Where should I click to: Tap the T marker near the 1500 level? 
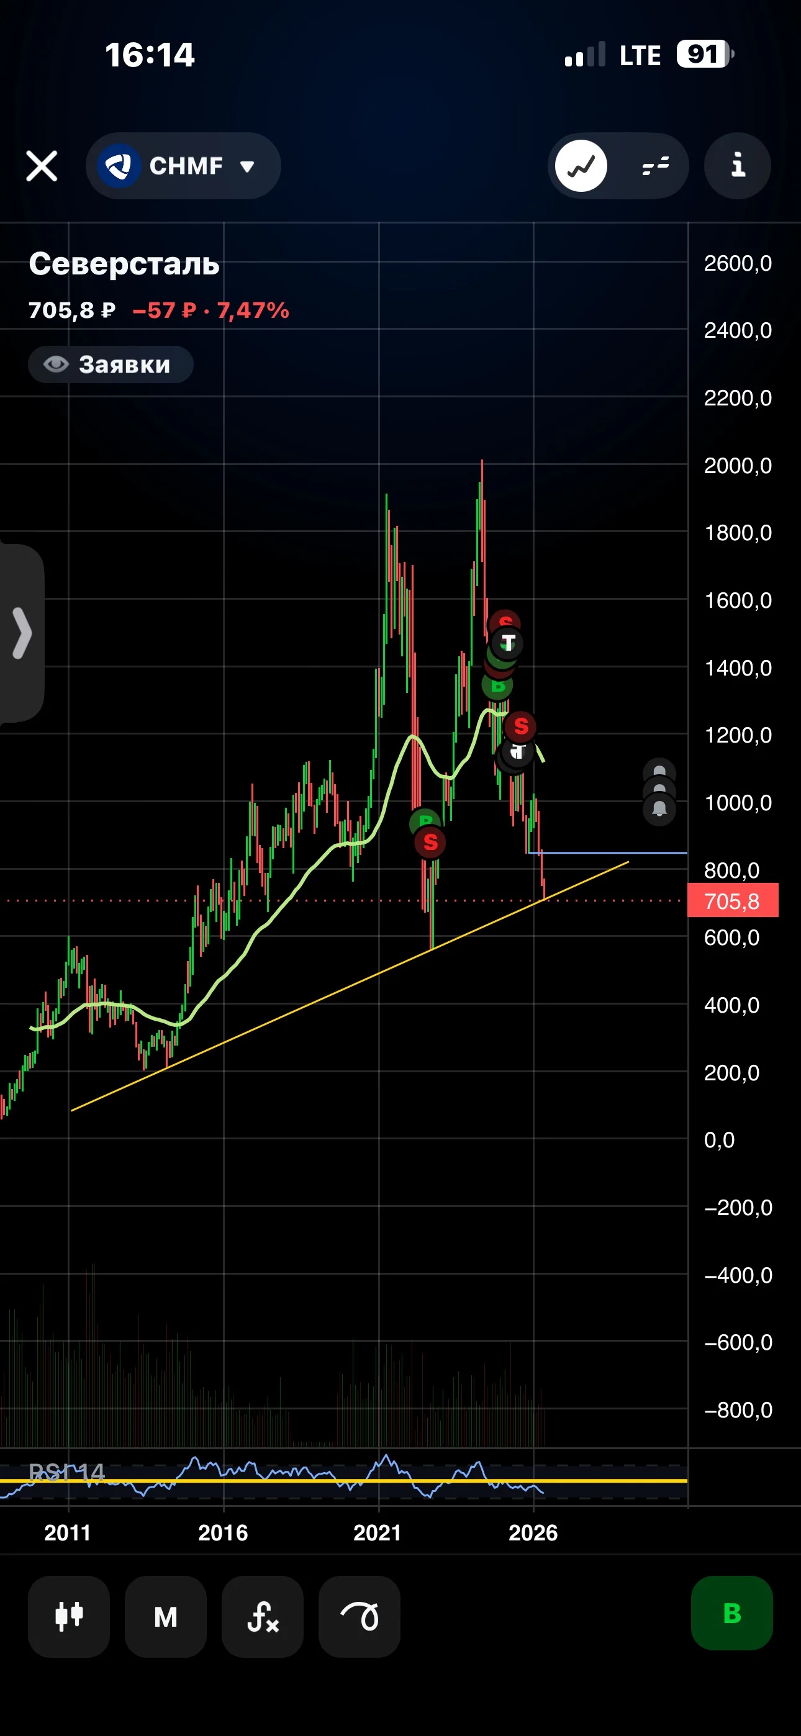(508, 643)
